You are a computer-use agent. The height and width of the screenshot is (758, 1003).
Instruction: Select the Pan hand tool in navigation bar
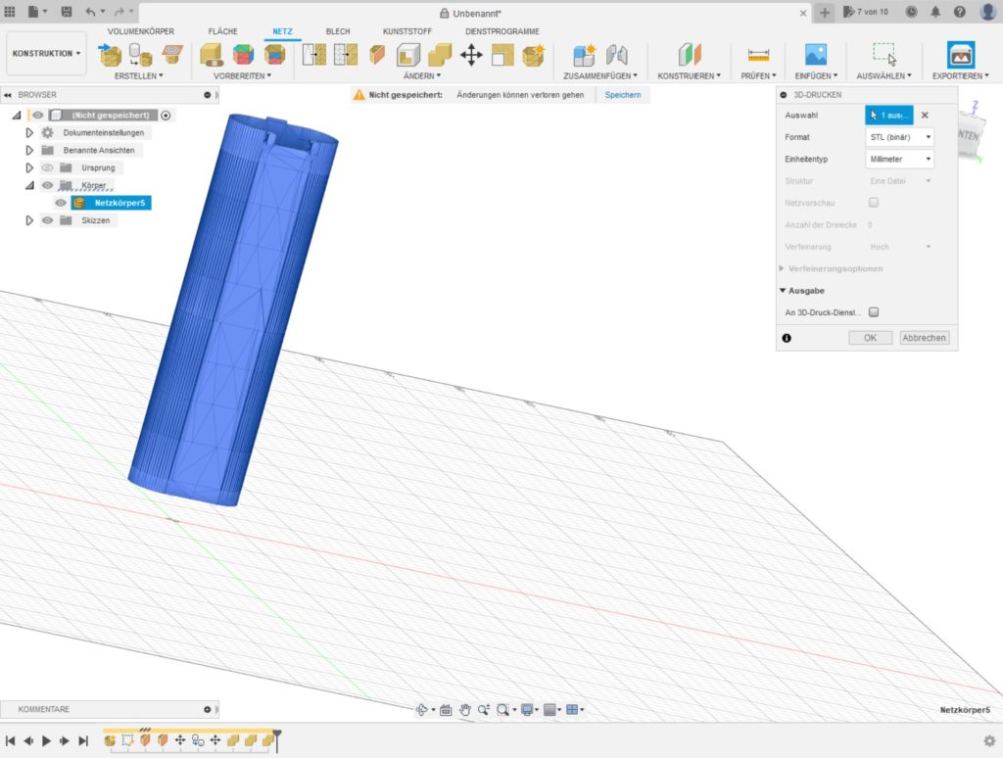pos(465,709)
